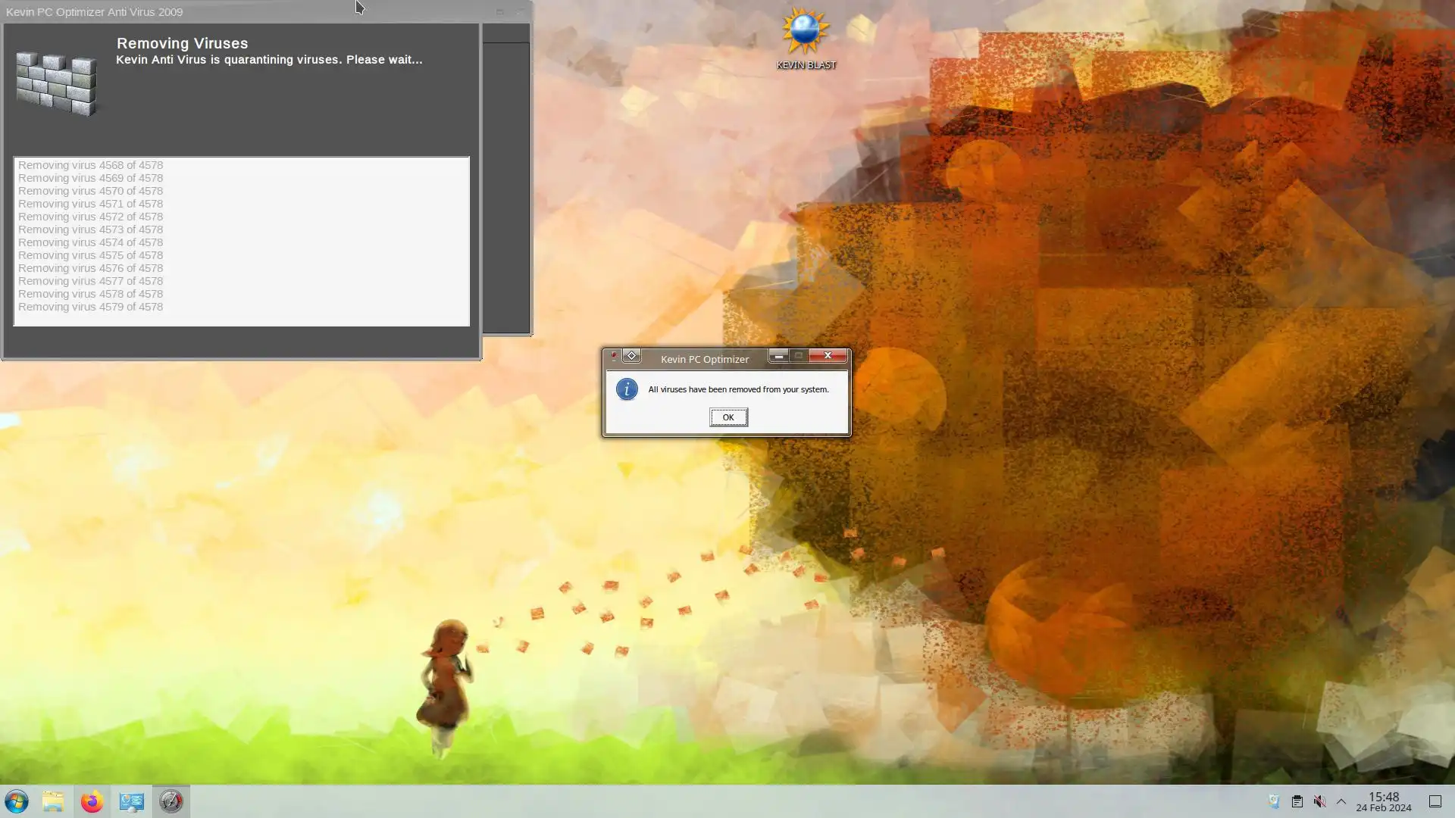This screenshot has width=1455, height=818.
Task: Select the 'Removing virus 4579 of 4578' log line
Action: pos(91,307)
